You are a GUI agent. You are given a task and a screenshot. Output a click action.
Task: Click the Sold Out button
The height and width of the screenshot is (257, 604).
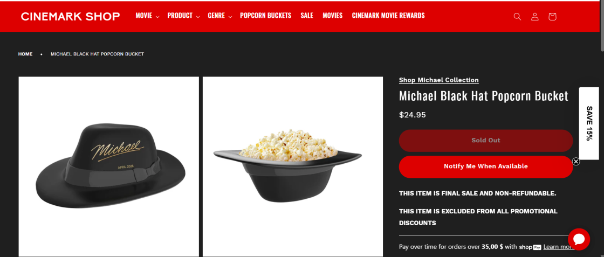coord(486,141)
